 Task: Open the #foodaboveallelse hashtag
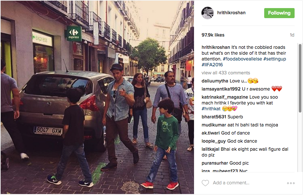[242, 59]
